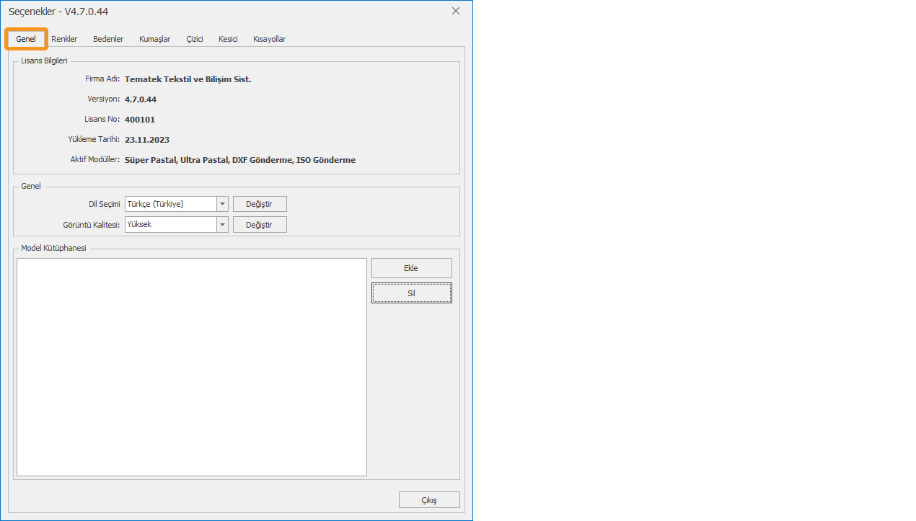Open the Bedenler tab

coord(108,39)
